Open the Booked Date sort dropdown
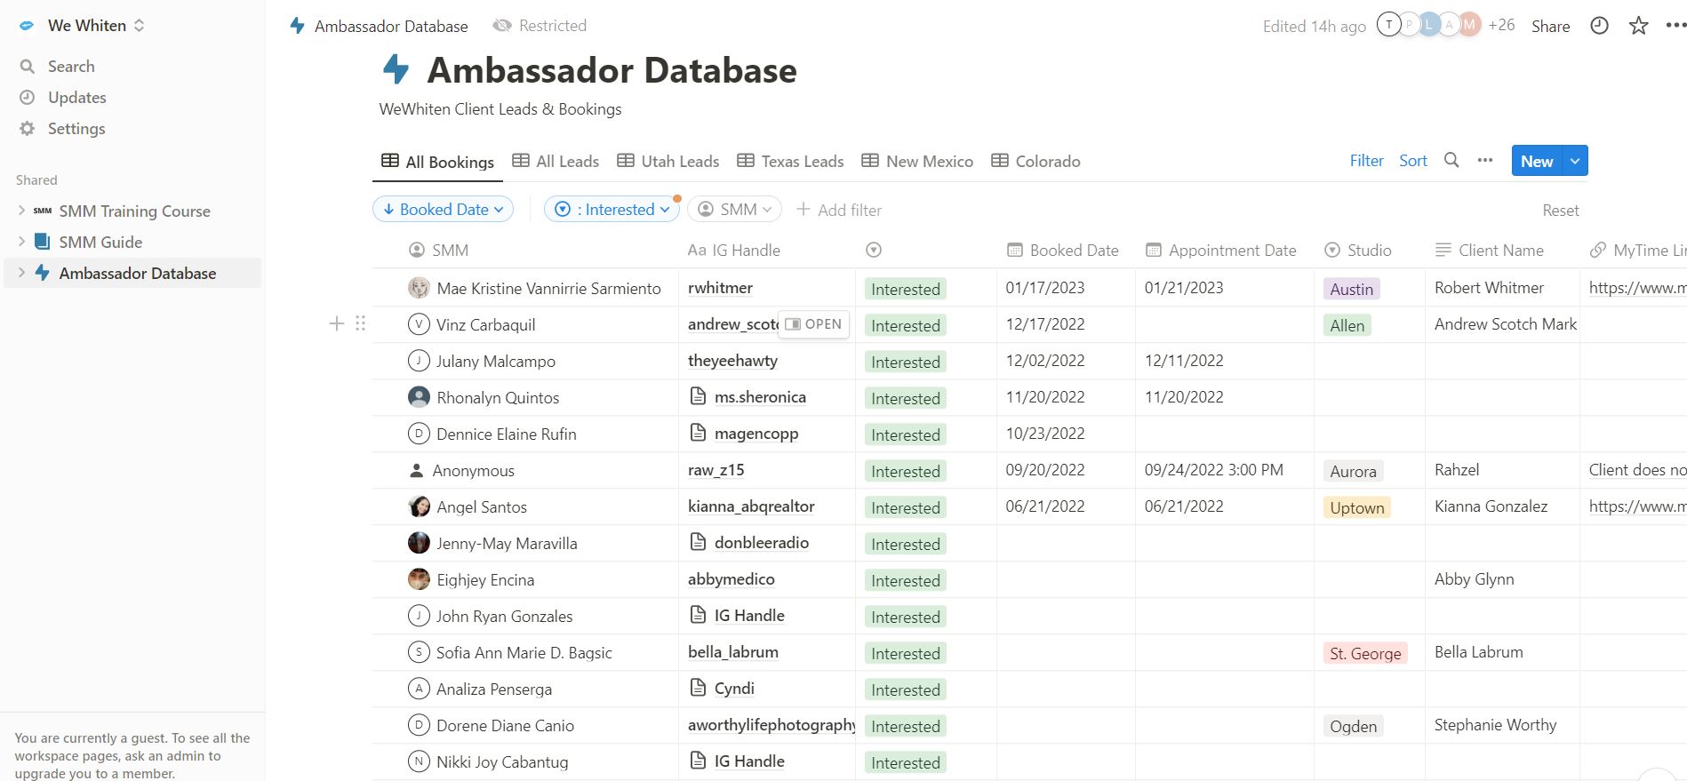Image resolution: width=1687 pixels, height=781 pixels. 443,210
